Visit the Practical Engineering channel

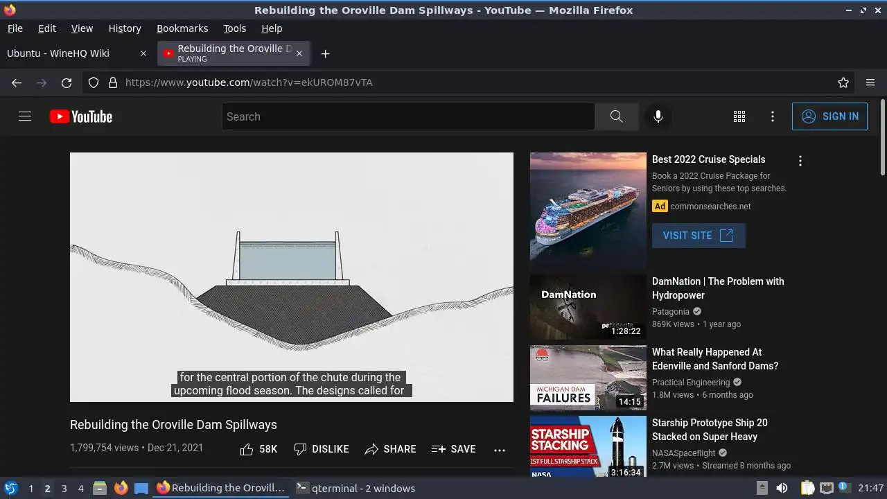tap(691, 383)
